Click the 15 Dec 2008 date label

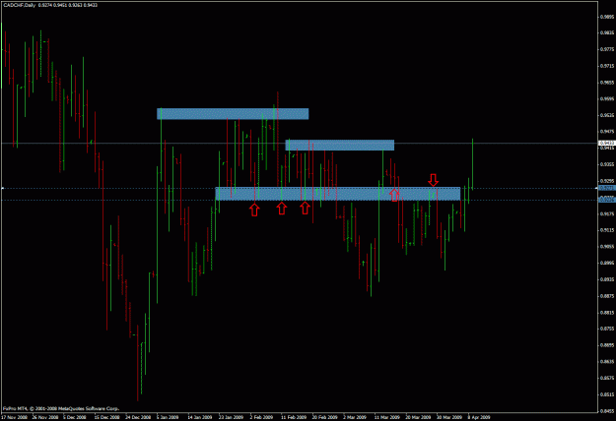106,417
